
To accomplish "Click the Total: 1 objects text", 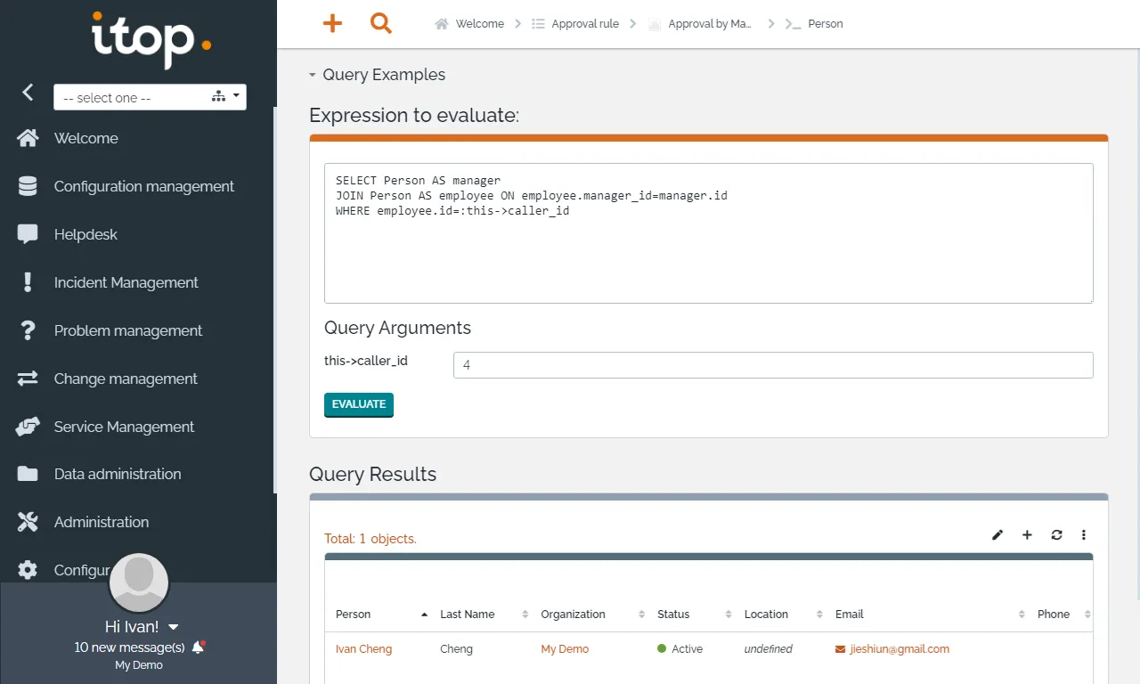I will click(370, 539).
